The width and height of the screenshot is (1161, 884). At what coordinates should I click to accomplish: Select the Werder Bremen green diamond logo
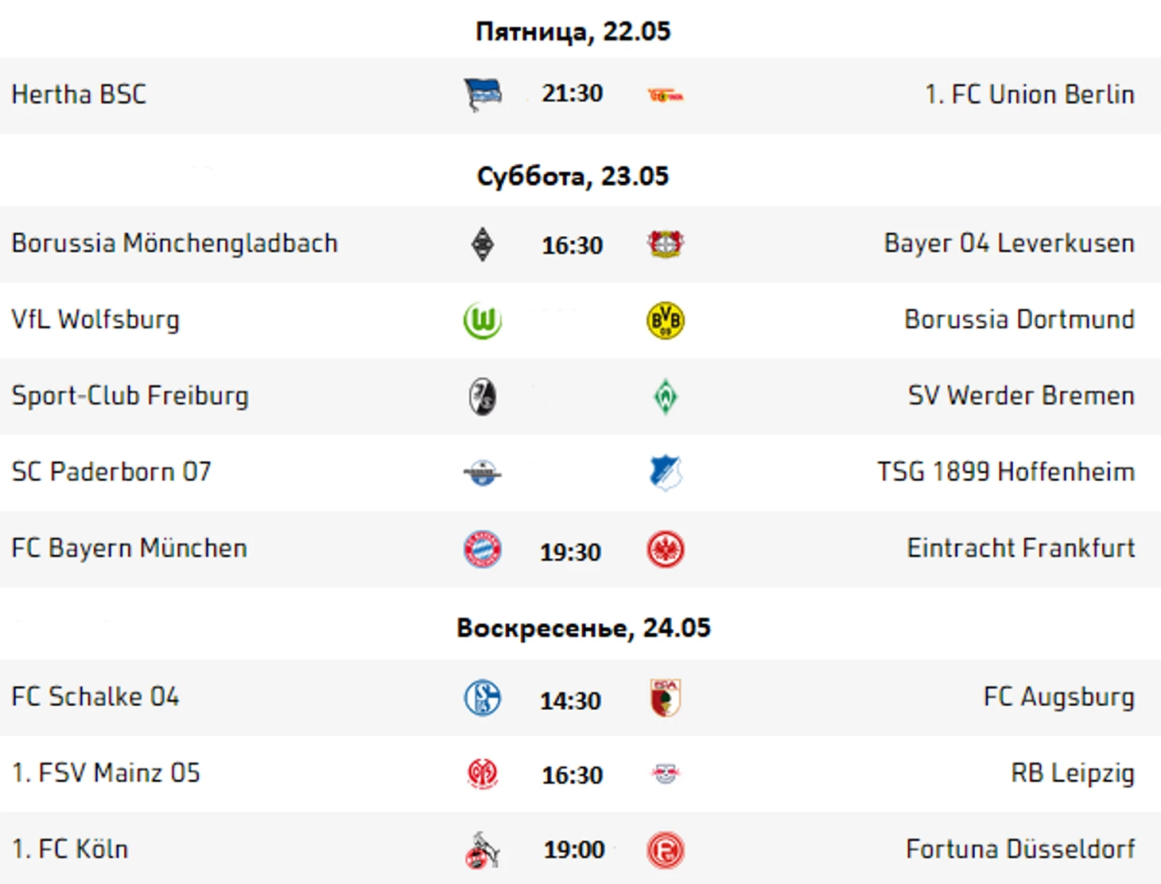pyautogui.click(x=666, y=397)
